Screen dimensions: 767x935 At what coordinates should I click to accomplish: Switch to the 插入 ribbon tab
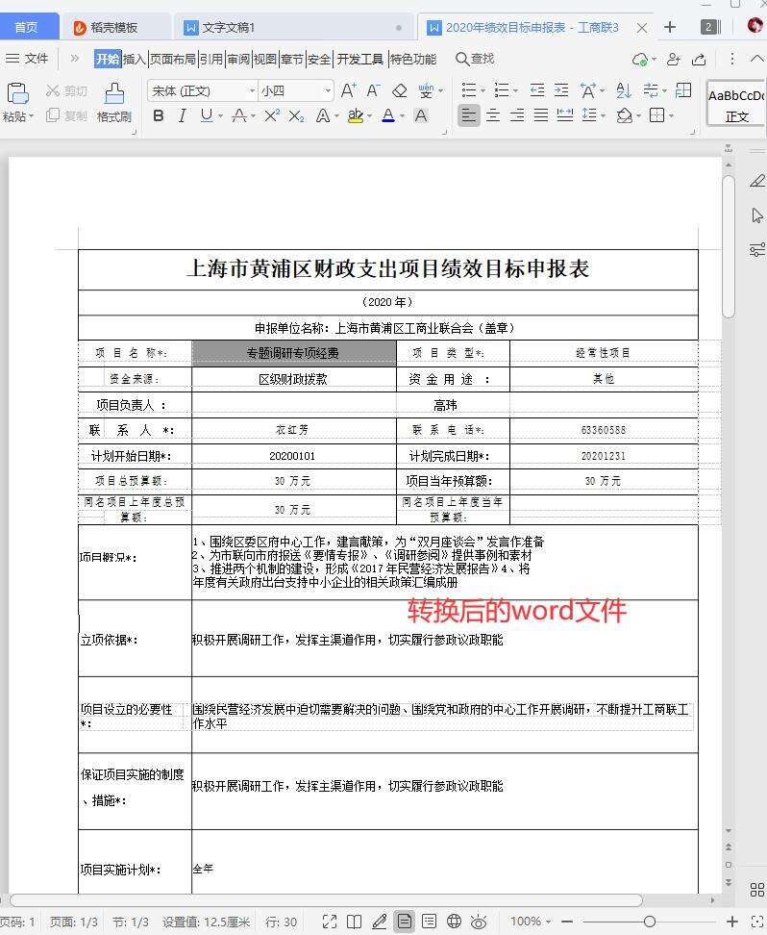click(135, 59)
